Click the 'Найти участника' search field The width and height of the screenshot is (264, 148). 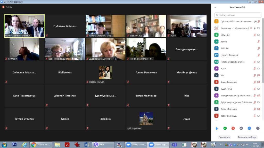click(237, 15)
